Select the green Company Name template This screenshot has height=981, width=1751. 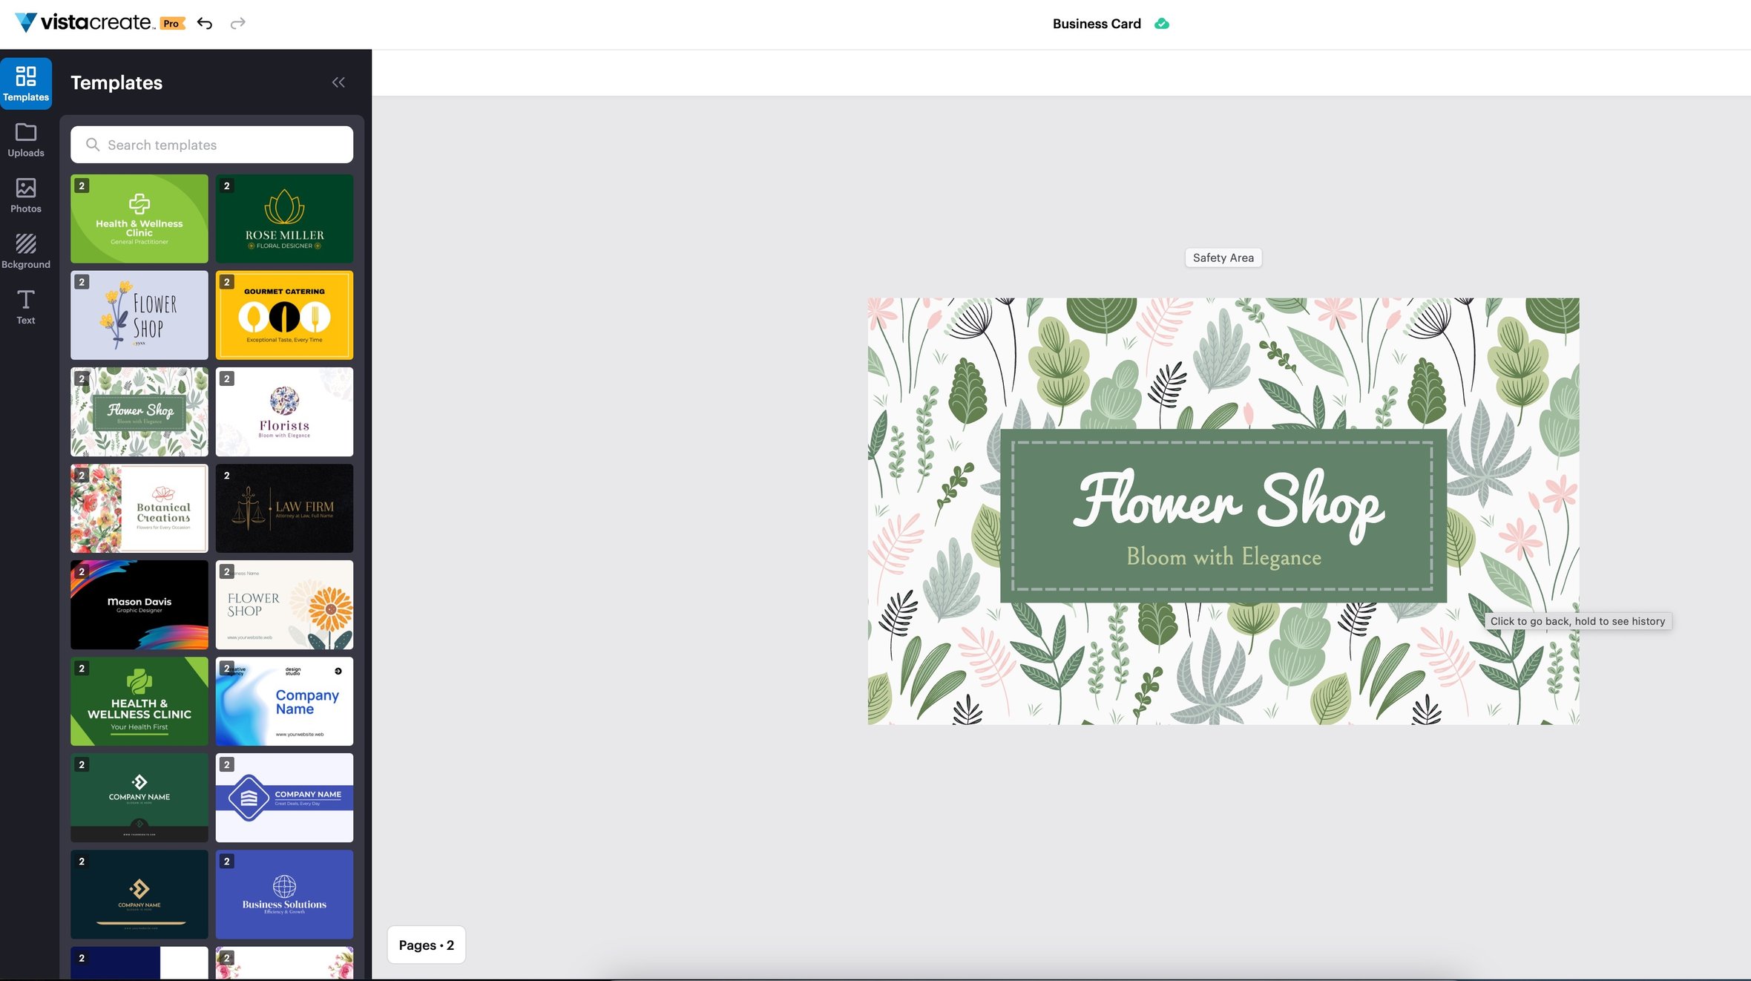139,798
